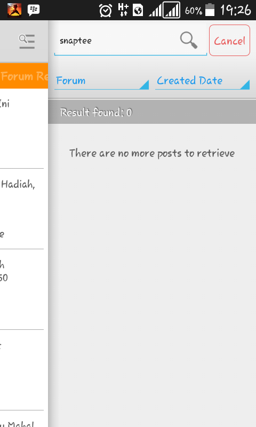The width and height of the screenshot is (256, 427).
Task: Tap the Created Date dropdown arrow corner
Action: tap(245, 85)
